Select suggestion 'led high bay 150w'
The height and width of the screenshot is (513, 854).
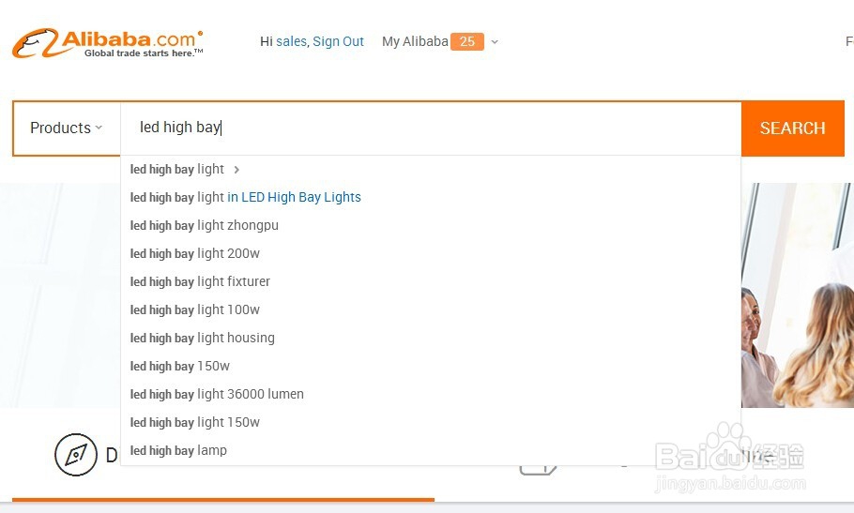[180, 366]
